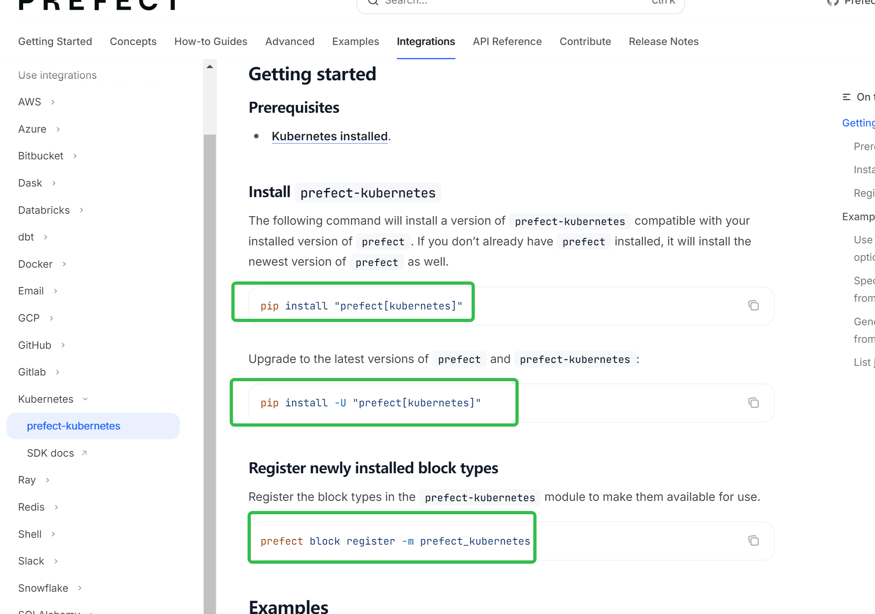Click the Prefect logo

(97, 4)
